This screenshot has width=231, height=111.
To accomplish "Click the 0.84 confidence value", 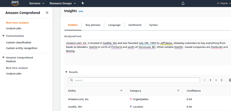I will pyautogui.click(x=189, y=99).
